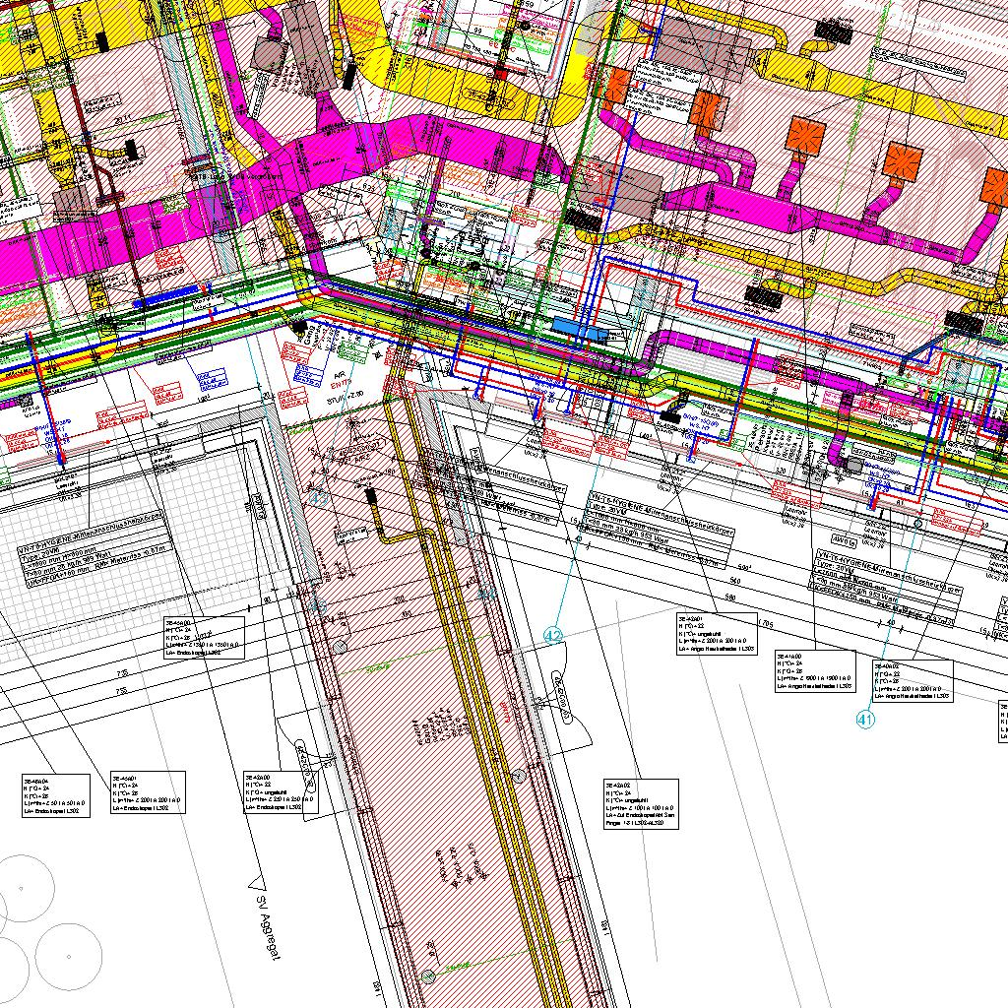The image size is (1008, 1008).
Task: Select room tag 3E-45A01
Action: [148, 792]
